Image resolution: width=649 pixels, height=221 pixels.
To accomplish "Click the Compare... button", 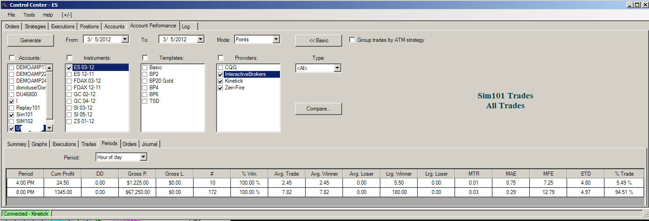I will click(x=319, y=109).
